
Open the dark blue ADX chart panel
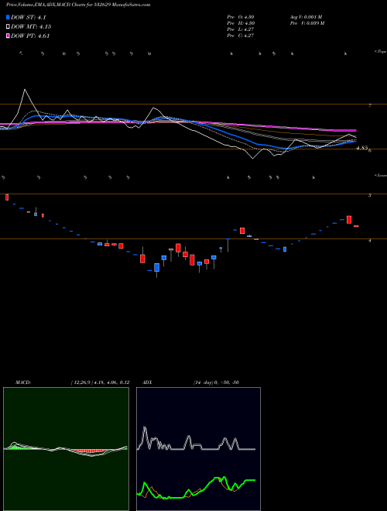pyautogui.click(x=198, y=449)
